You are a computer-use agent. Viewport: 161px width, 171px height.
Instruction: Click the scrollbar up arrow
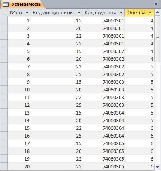point(157,12)
